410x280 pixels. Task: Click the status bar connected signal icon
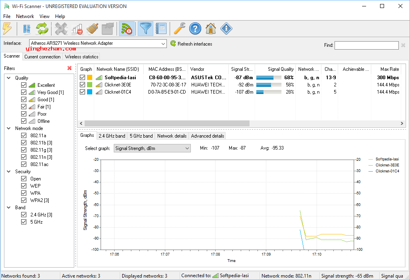[216, 276]
